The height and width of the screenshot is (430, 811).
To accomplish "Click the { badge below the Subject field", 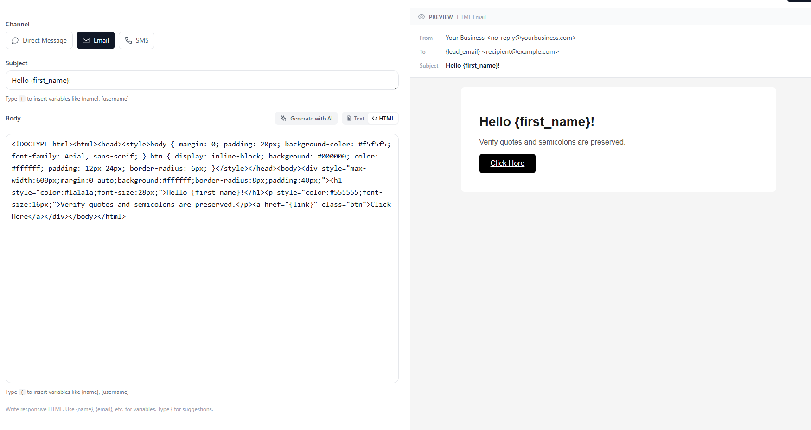I will (x=22, y=99).
